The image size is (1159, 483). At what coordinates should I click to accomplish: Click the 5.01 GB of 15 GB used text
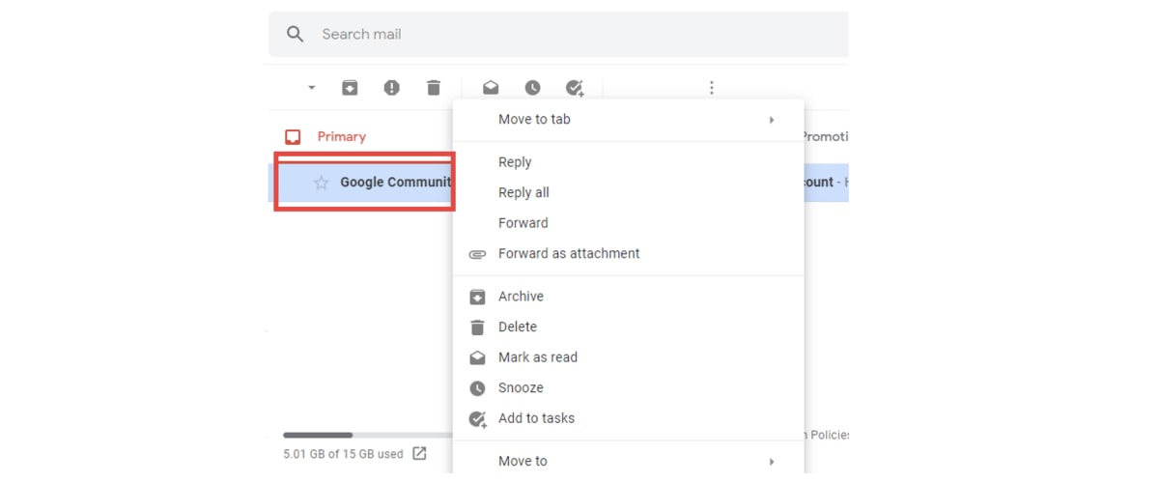click(343, 454)
